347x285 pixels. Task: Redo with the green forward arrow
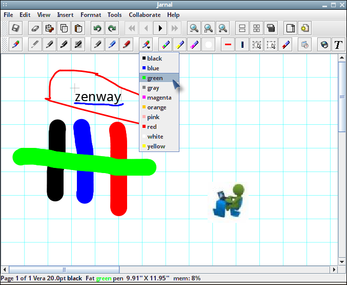click(x=112, y=28)
